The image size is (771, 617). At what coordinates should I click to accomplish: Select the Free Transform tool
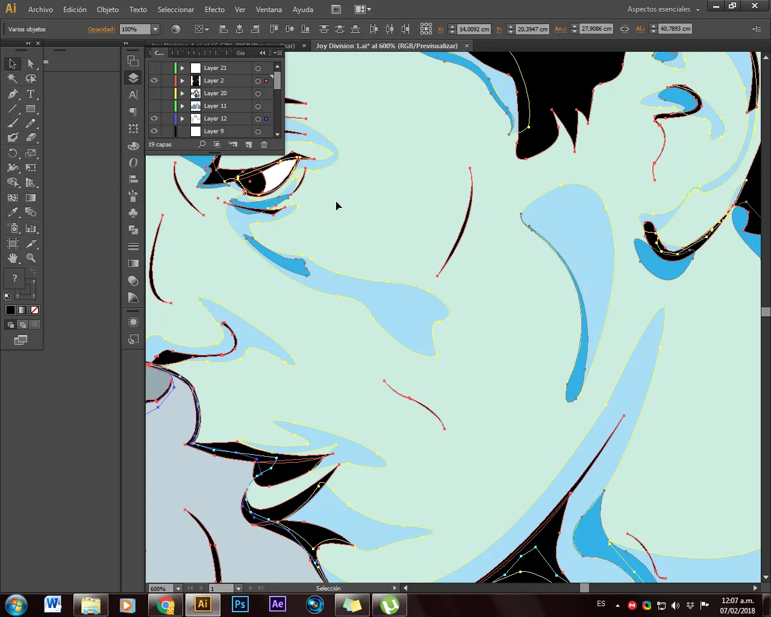click(31, 168)
